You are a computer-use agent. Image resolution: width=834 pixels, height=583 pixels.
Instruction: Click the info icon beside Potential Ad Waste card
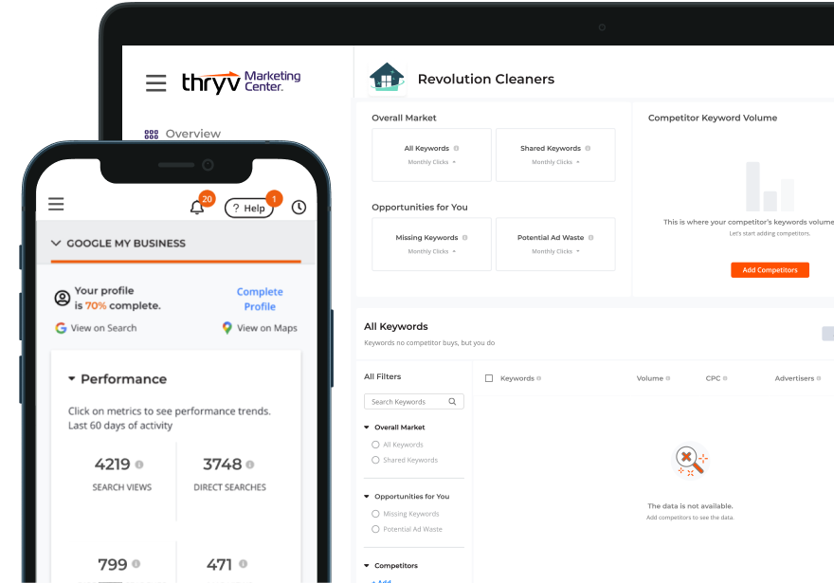click(x=591, y=238)
